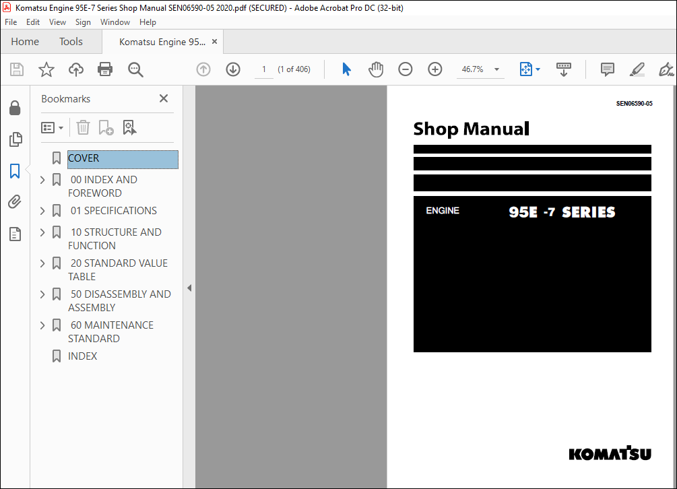Open the Edit menu
The image size is (677, 489).
[x=33, y=22]
